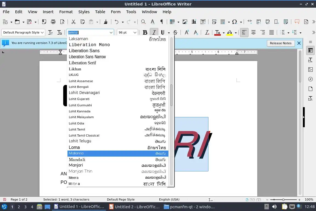The width and height of the screenshot is (316, 211).
Task: Open the Table menu
Action: (100, 12)
